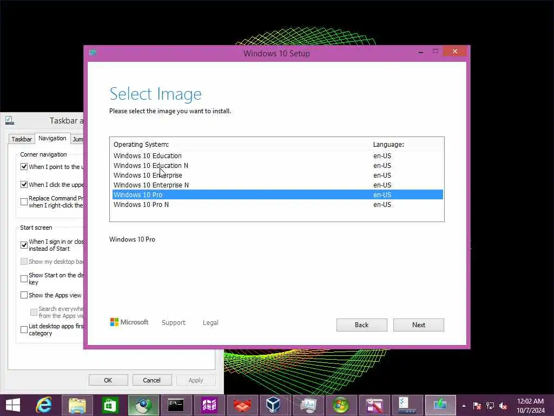The image size is (554, 416).
Task: Select Windows 10 Enterprise N image
Action: [278, 185]
